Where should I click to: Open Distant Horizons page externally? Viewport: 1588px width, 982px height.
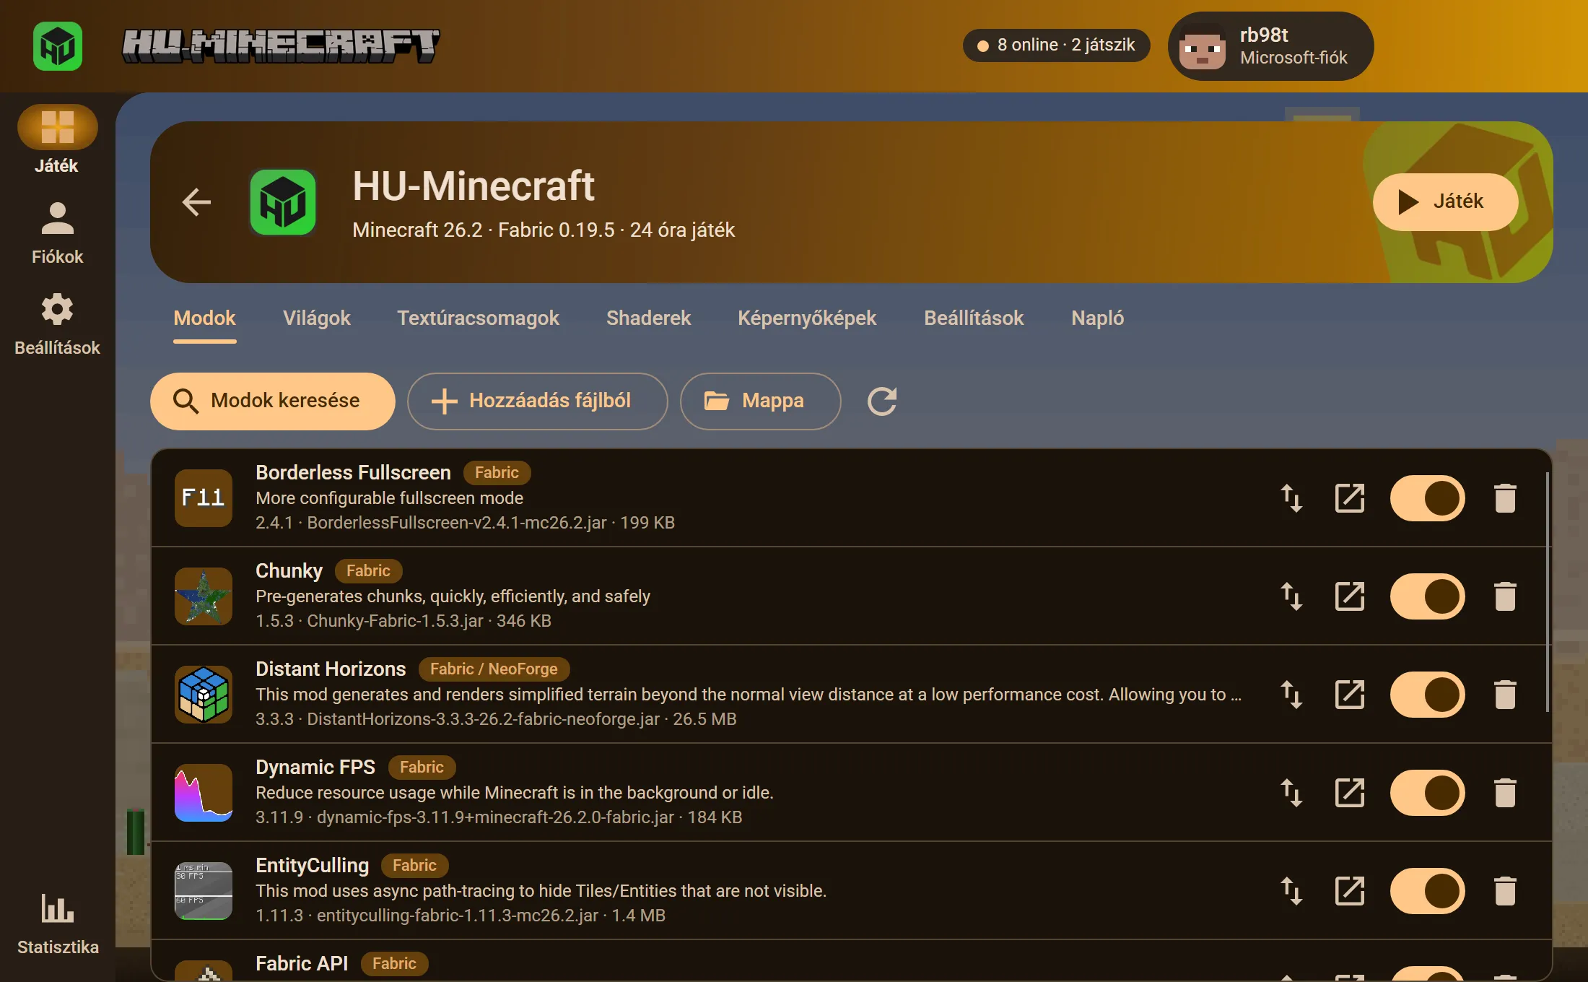1350,695
